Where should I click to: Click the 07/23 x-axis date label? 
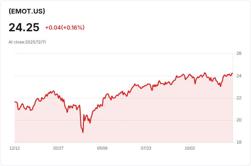coord(146,148)
